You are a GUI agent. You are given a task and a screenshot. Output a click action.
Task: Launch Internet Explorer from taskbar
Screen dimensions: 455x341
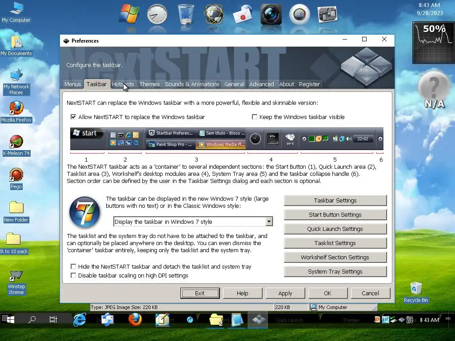(80, 320)
